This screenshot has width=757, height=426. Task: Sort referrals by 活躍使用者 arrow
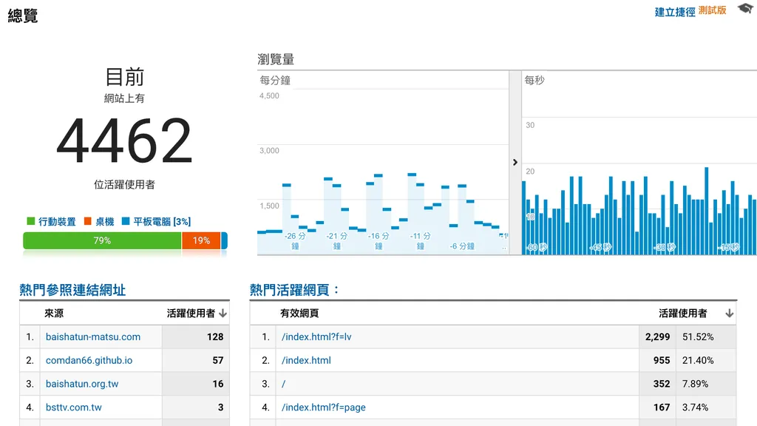pos(223,314)
